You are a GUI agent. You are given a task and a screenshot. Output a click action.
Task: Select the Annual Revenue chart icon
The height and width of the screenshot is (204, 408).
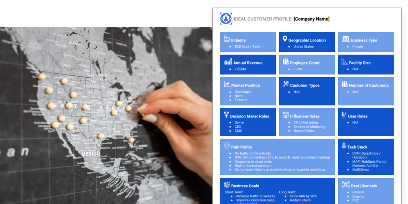228,62
